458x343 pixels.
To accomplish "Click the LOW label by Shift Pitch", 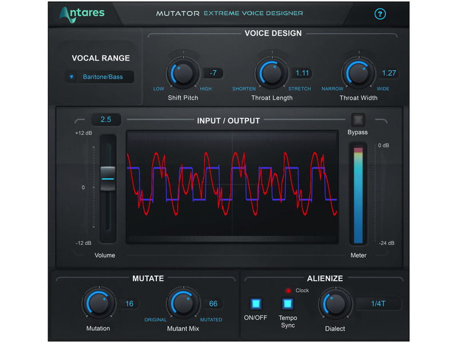I will pos(159,89).
